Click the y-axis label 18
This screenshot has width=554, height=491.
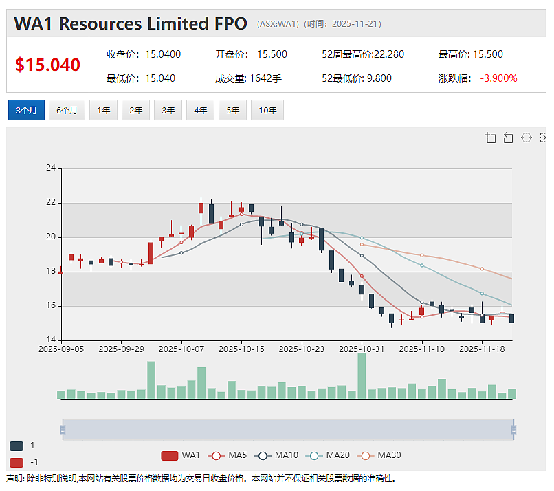pos(51,271)
